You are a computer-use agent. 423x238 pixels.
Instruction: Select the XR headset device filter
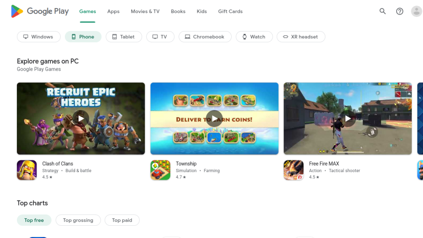click(x=301, y=37)
